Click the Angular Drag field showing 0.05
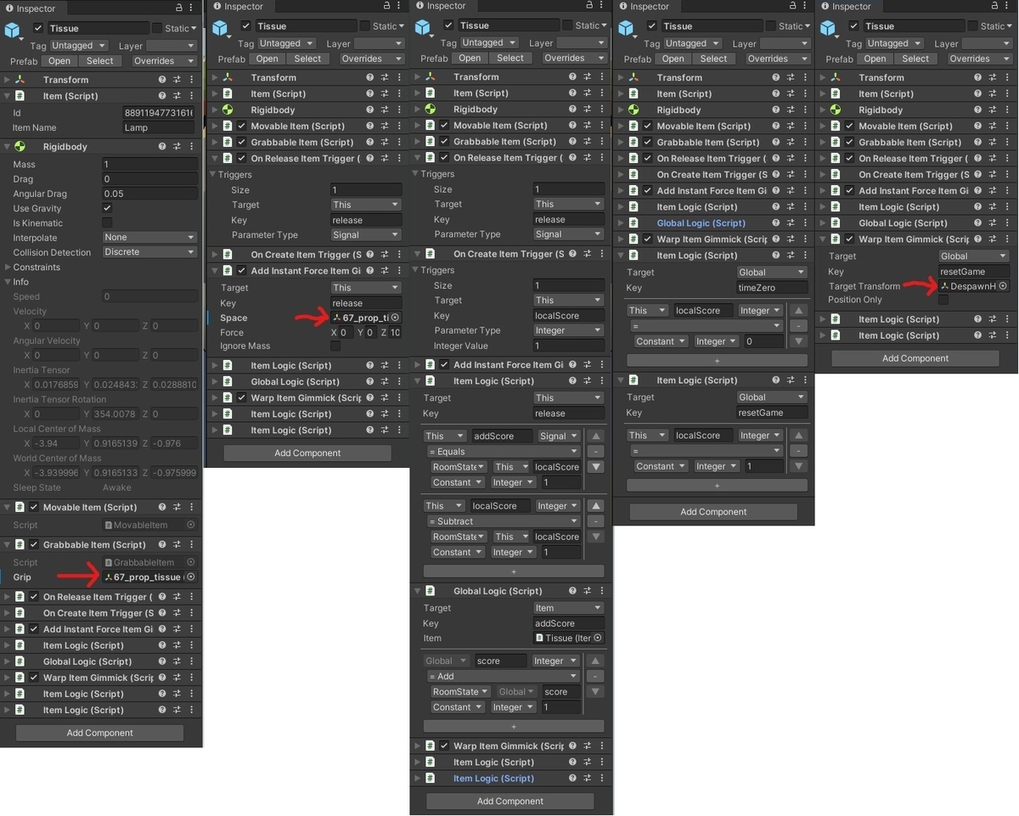 (149, 194)
